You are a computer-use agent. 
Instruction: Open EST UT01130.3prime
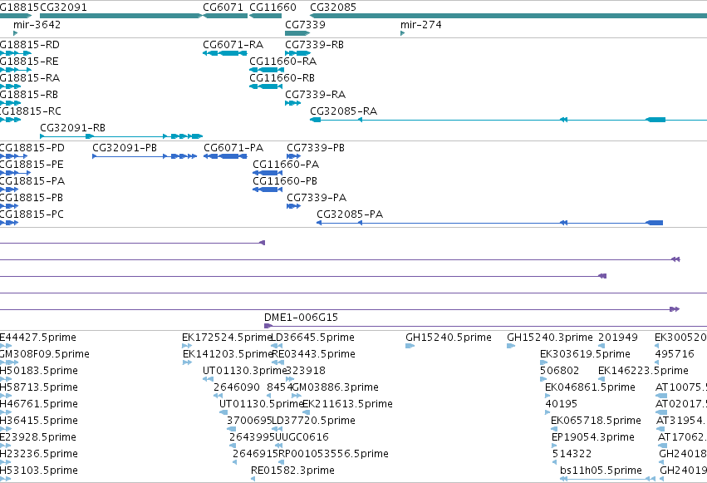pyautogui.click(x=245, y=371)
